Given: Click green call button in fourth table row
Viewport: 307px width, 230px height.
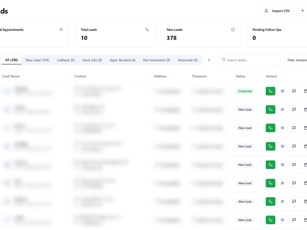Looking at the screenshot, I should pyautogui.click(x=270, y=146).
